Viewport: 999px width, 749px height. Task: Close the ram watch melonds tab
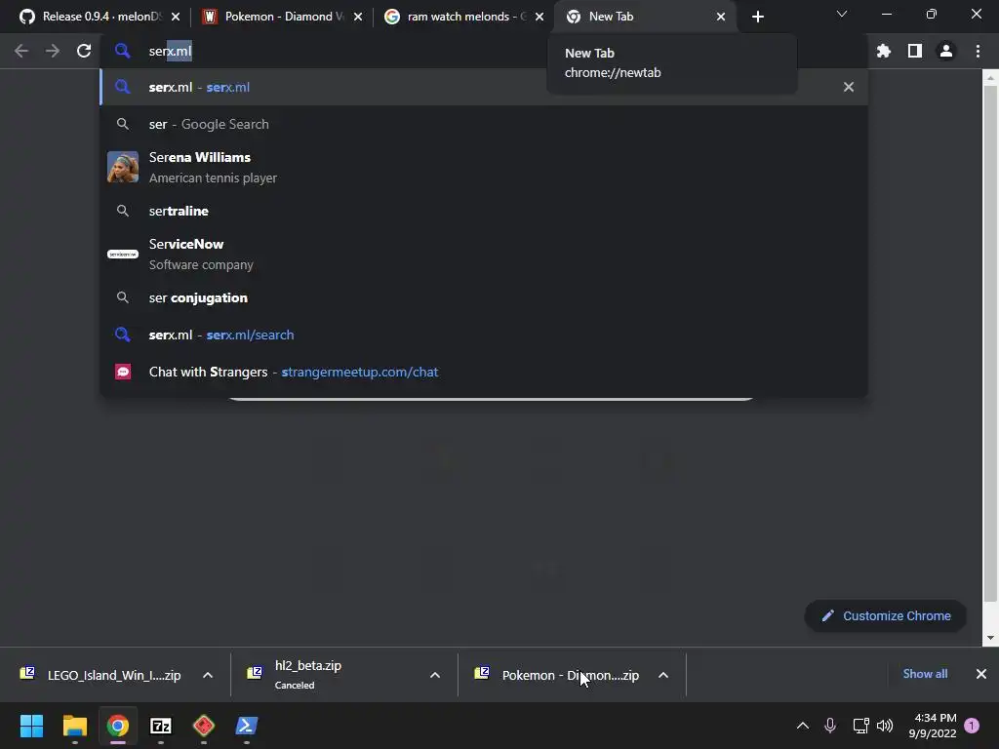(539, 17)
